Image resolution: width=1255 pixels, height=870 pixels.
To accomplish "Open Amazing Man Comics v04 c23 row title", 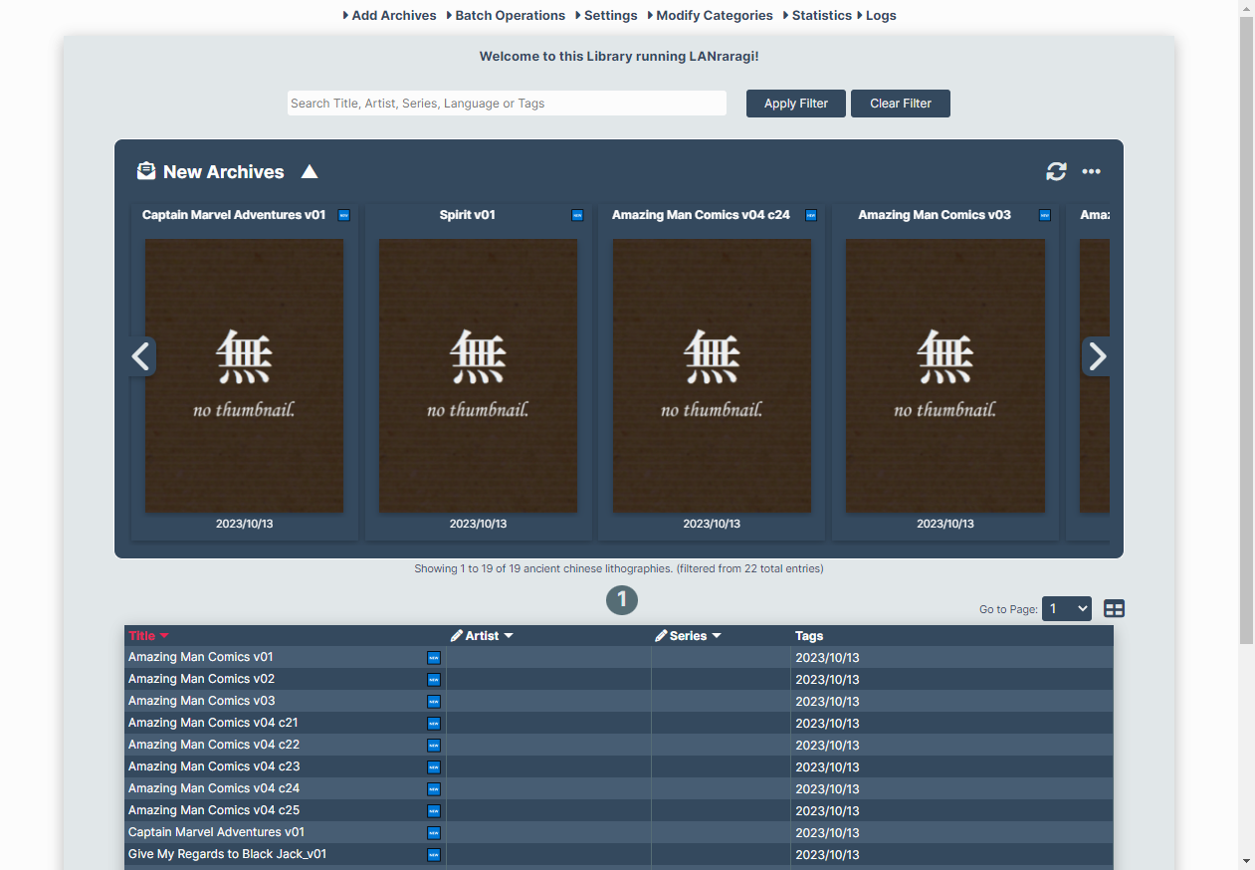I will 214,766.
